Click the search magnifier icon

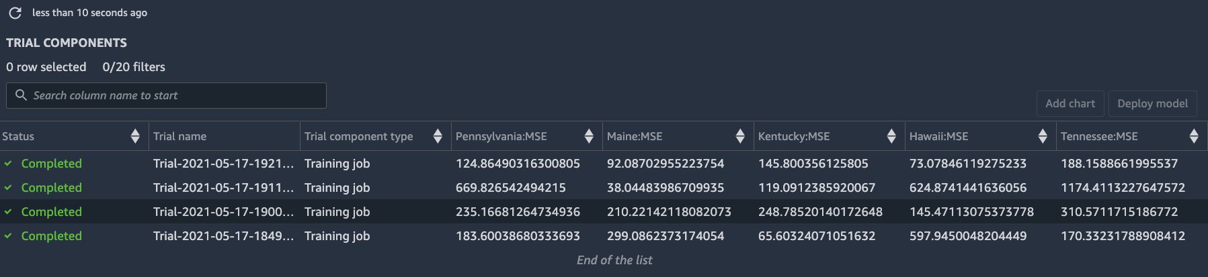pyautogui.click(x=21, y=95)
